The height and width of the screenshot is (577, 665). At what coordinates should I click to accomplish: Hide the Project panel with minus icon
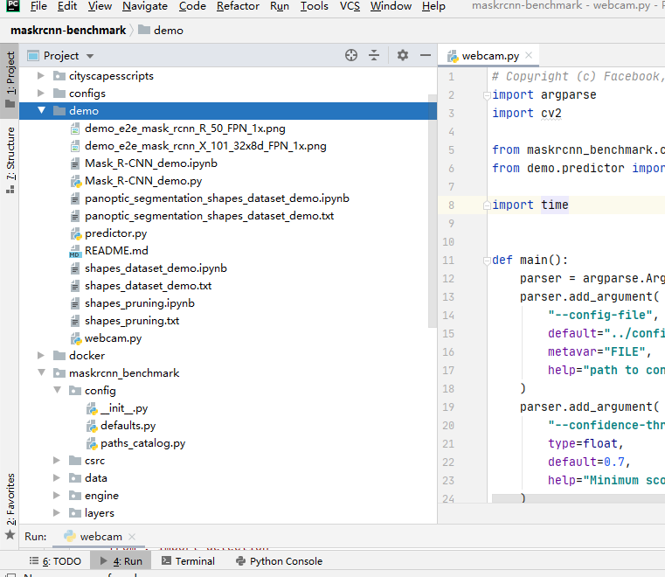(426, 55)
